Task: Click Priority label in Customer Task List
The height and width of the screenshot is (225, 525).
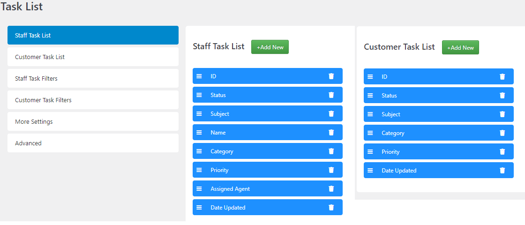Action: [390, 151]
